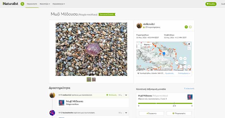Open the Κοινότητα menu
The image size is (225, 118).
(45, 4)
